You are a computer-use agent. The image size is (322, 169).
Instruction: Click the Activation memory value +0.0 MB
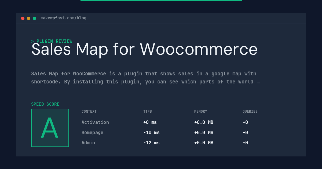[x=204, y=122]
